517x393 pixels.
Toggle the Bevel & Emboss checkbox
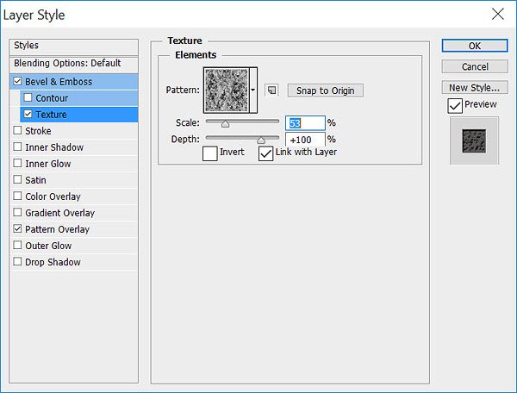(x=17, y=81)
